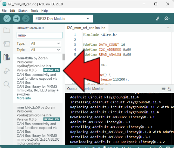Screen dimensions: 174x148
Task: Click the library search field containing mrm-
Action: click(39, 35)
